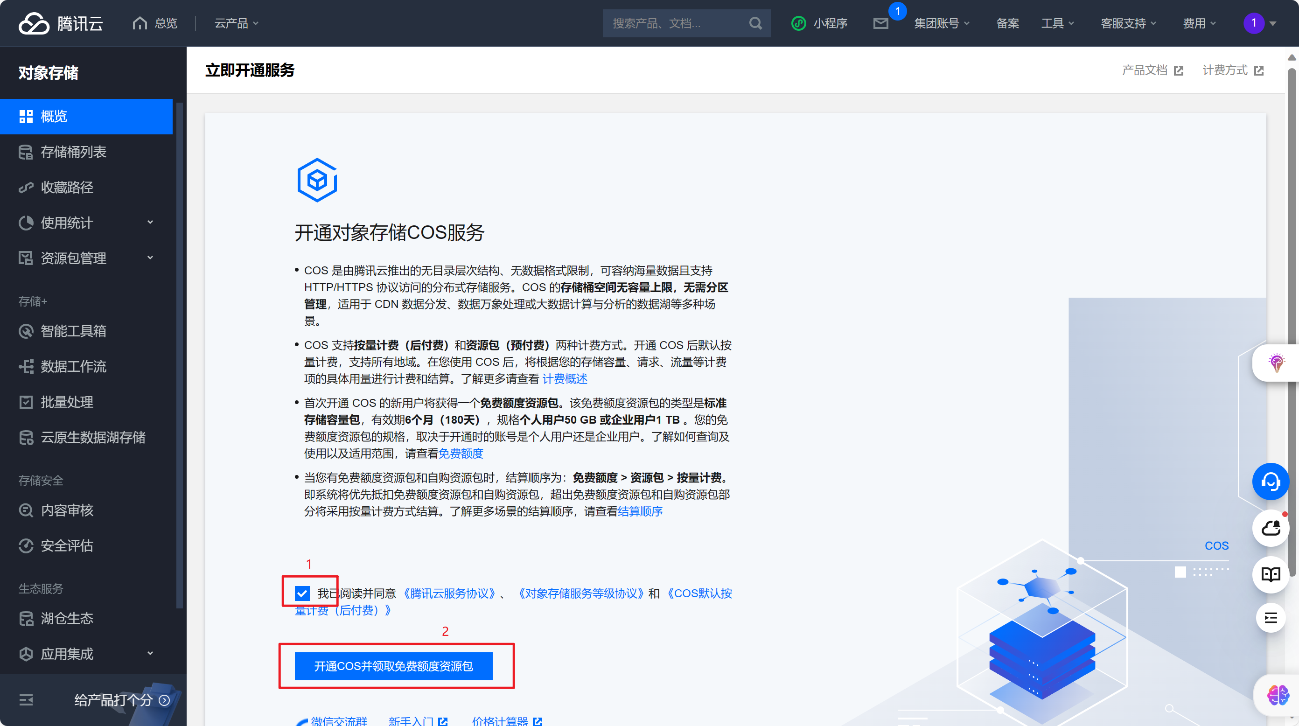Open the mail notifications icon
The width and height of the screenshot is (1299, 726).
pyautogui.click(x=880, y=23)
